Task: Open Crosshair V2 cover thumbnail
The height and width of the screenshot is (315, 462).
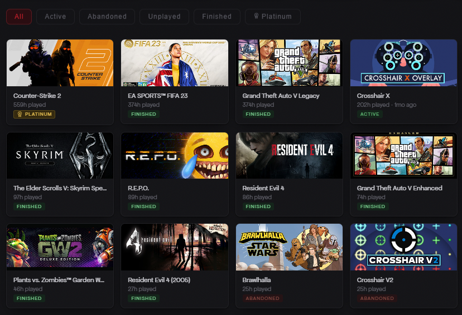Action: 403,247
